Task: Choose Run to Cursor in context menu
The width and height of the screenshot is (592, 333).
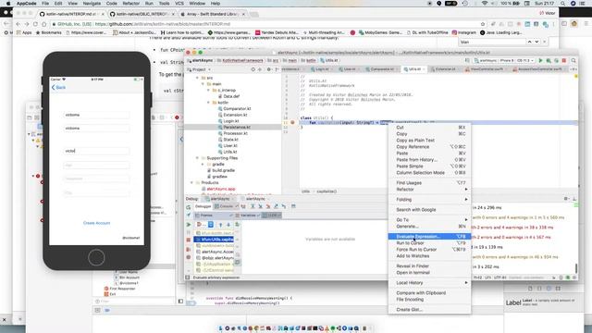Action: coord(429,243)
